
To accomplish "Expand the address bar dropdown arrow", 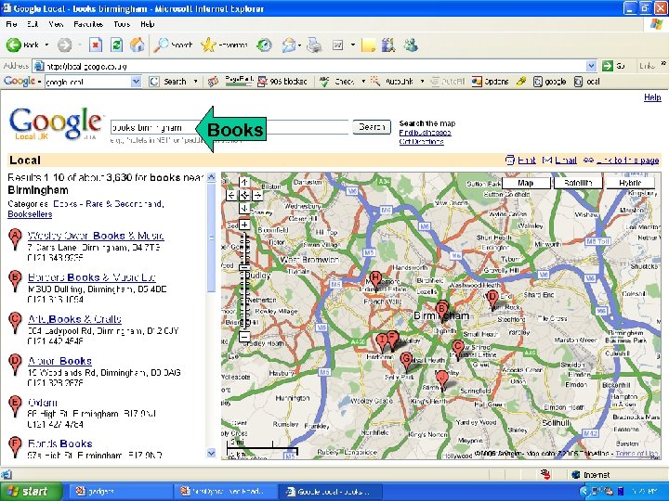I will [591, 66].
